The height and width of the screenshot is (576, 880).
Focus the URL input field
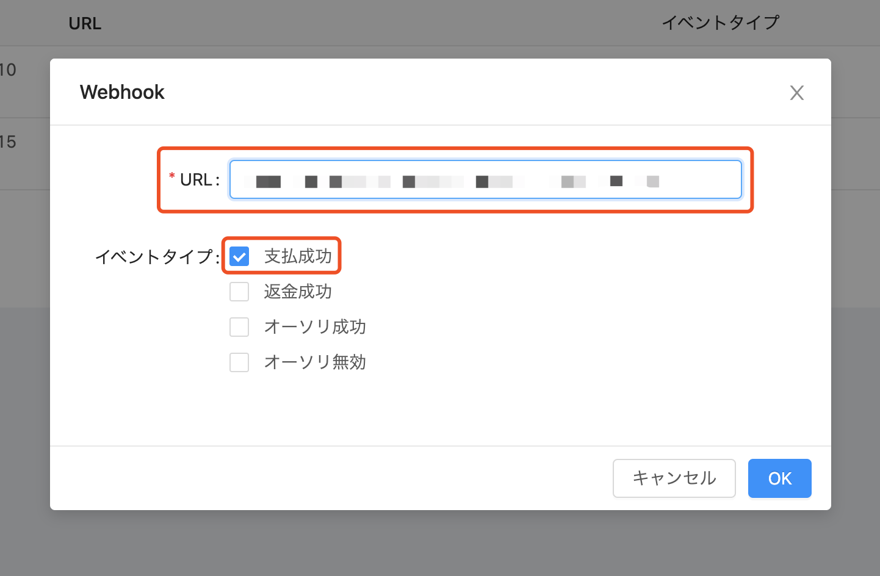[485, 180]
